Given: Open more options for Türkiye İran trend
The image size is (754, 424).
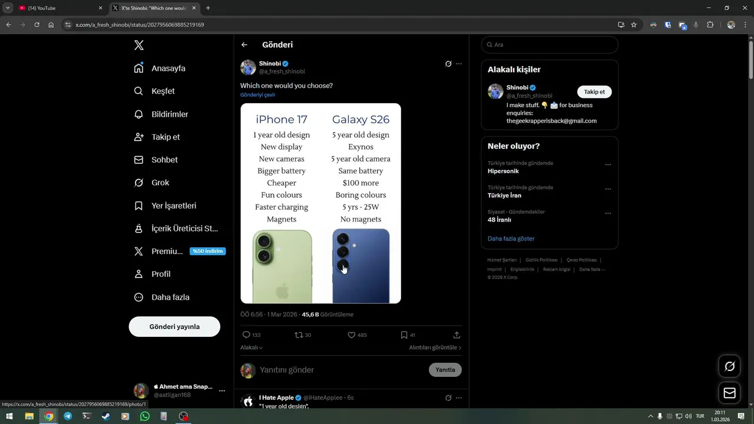Looking at the screenshot, I should pyautogui.click(x=608, y=189).
